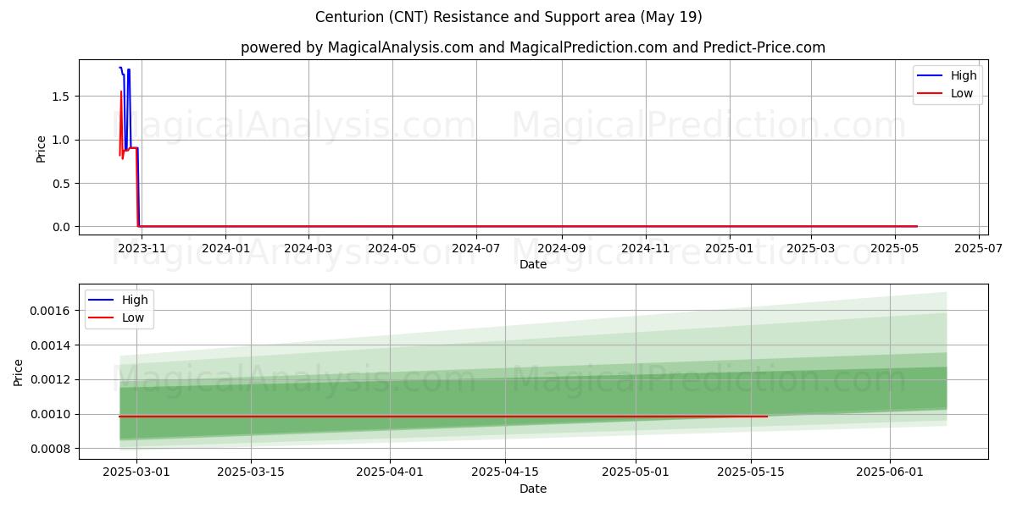Click the 'Date' x-axis label of bottom chart
The height and width of the screenshot is (508, 1017).
[x=533, y=489]
